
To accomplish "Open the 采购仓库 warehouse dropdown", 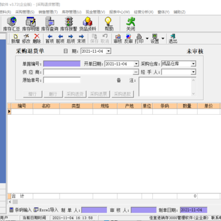I will pyautogui.click(x=193, y=64).
